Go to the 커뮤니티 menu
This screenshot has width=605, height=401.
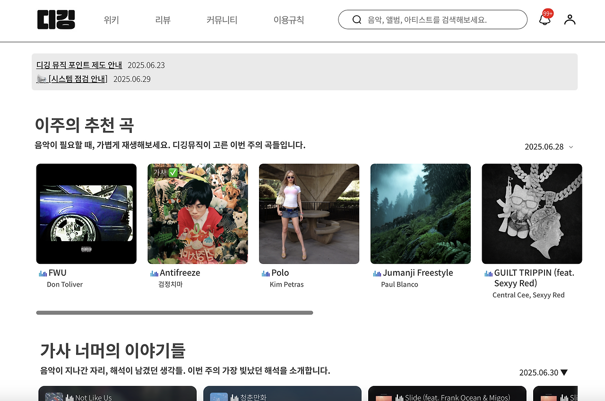click(222, 20)
